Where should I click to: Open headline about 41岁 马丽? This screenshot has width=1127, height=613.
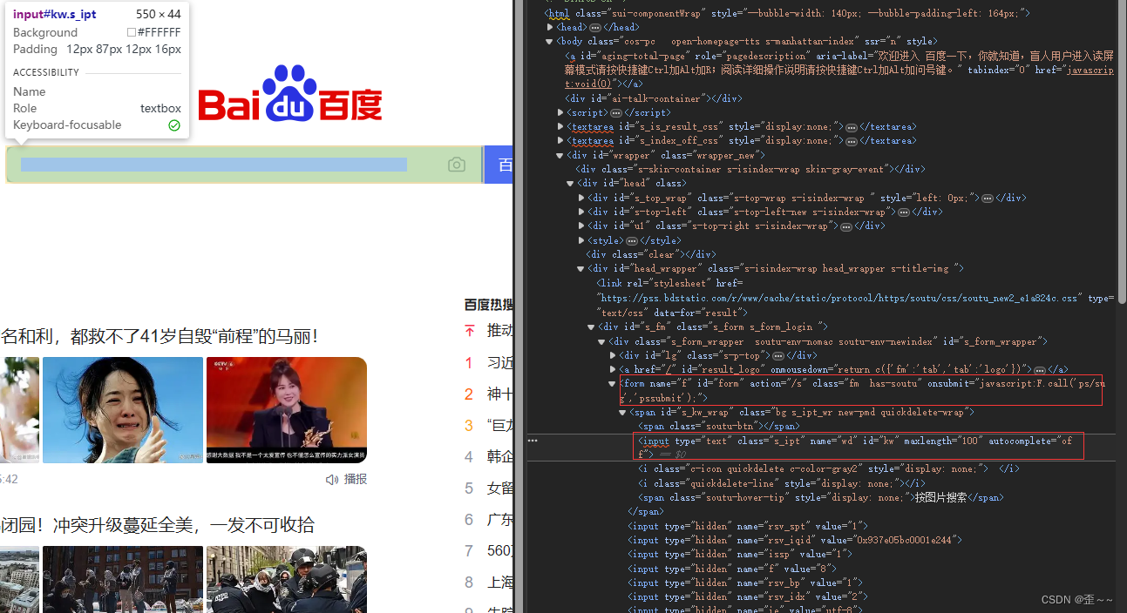(x=160, y=335)
